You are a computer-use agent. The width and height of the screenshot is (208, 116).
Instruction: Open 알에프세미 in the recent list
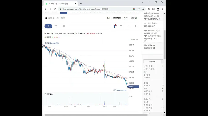point(148,91)
